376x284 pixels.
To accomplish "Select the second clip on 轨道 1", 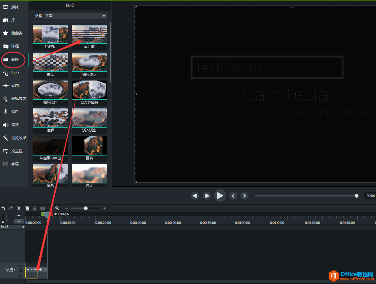I will (x=43, y=271).
